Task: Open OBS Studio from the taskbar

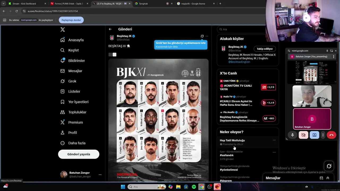Action: pos(210,187)
